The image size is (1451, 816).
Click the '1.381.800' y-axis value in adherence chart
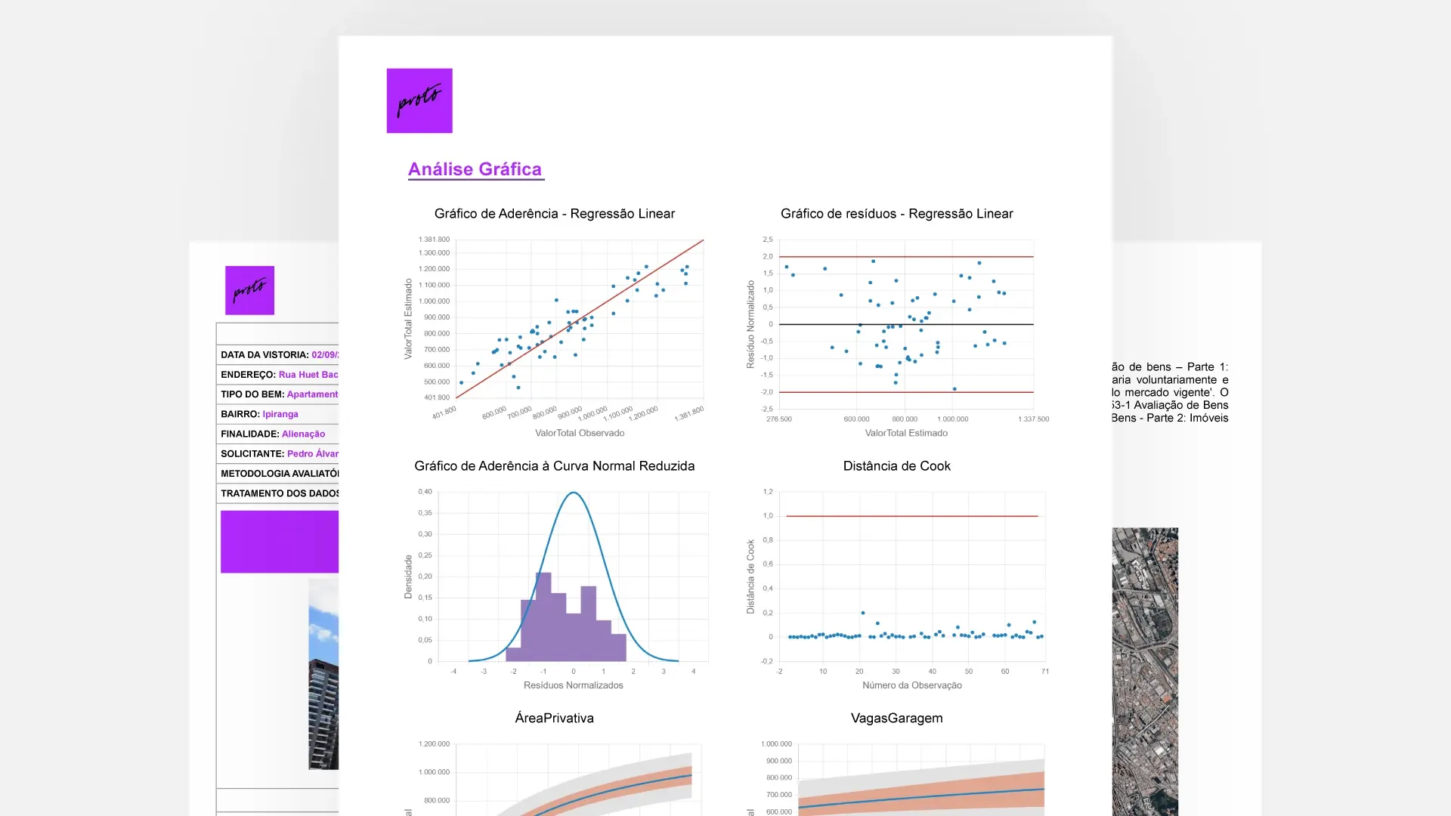click(x=434, y=240)
